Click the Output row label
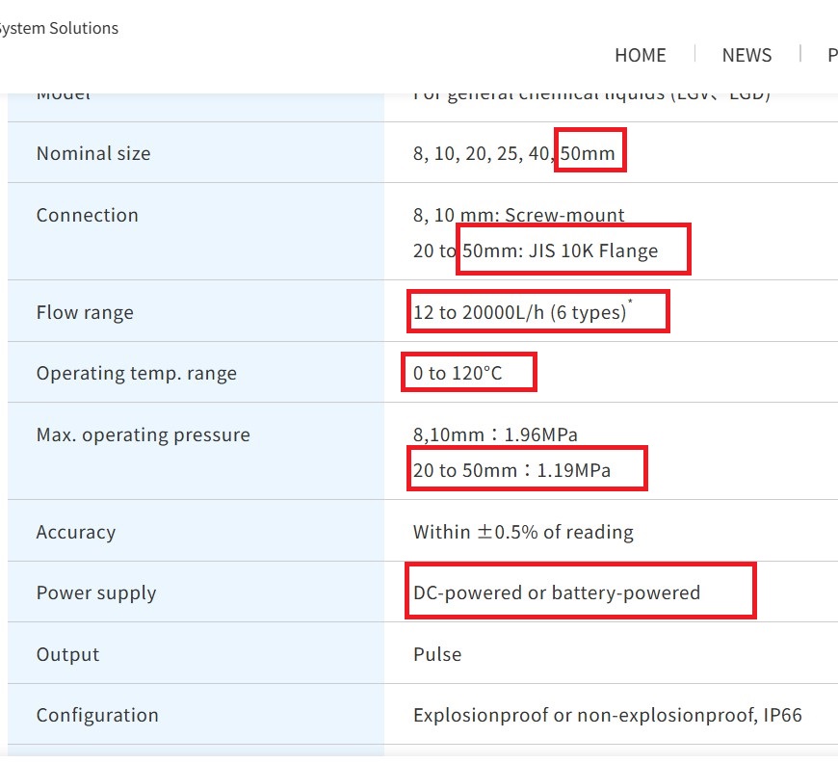The height and width of the screenshot is (763, 838). [x=67, y=654]
